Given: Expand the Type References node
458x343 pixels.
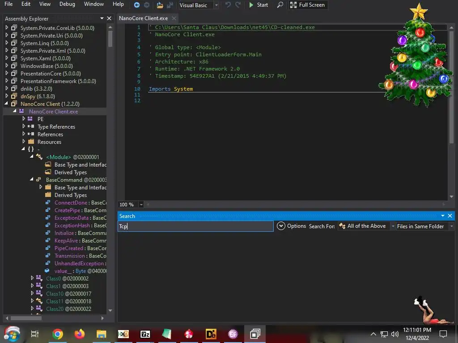Looking at the screenshot, I should tap(24, 126).
